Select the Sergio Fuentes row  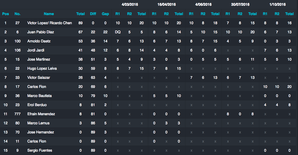click(40, 150)
